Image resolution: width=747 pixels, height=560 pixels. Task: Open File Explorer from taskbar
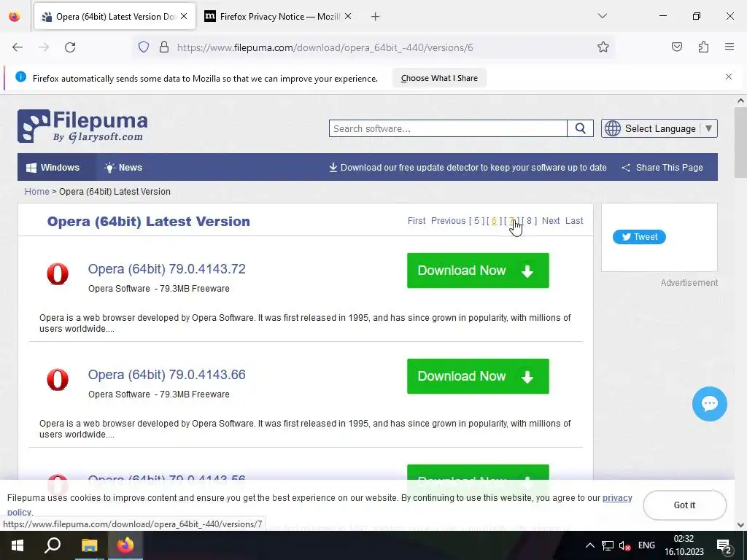pyautogui.click(x=89, y=545)
